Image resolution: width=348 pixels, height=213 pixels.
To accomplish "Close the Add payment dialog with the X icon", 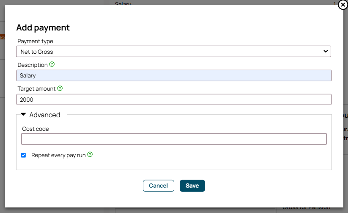I will (343, 5).
